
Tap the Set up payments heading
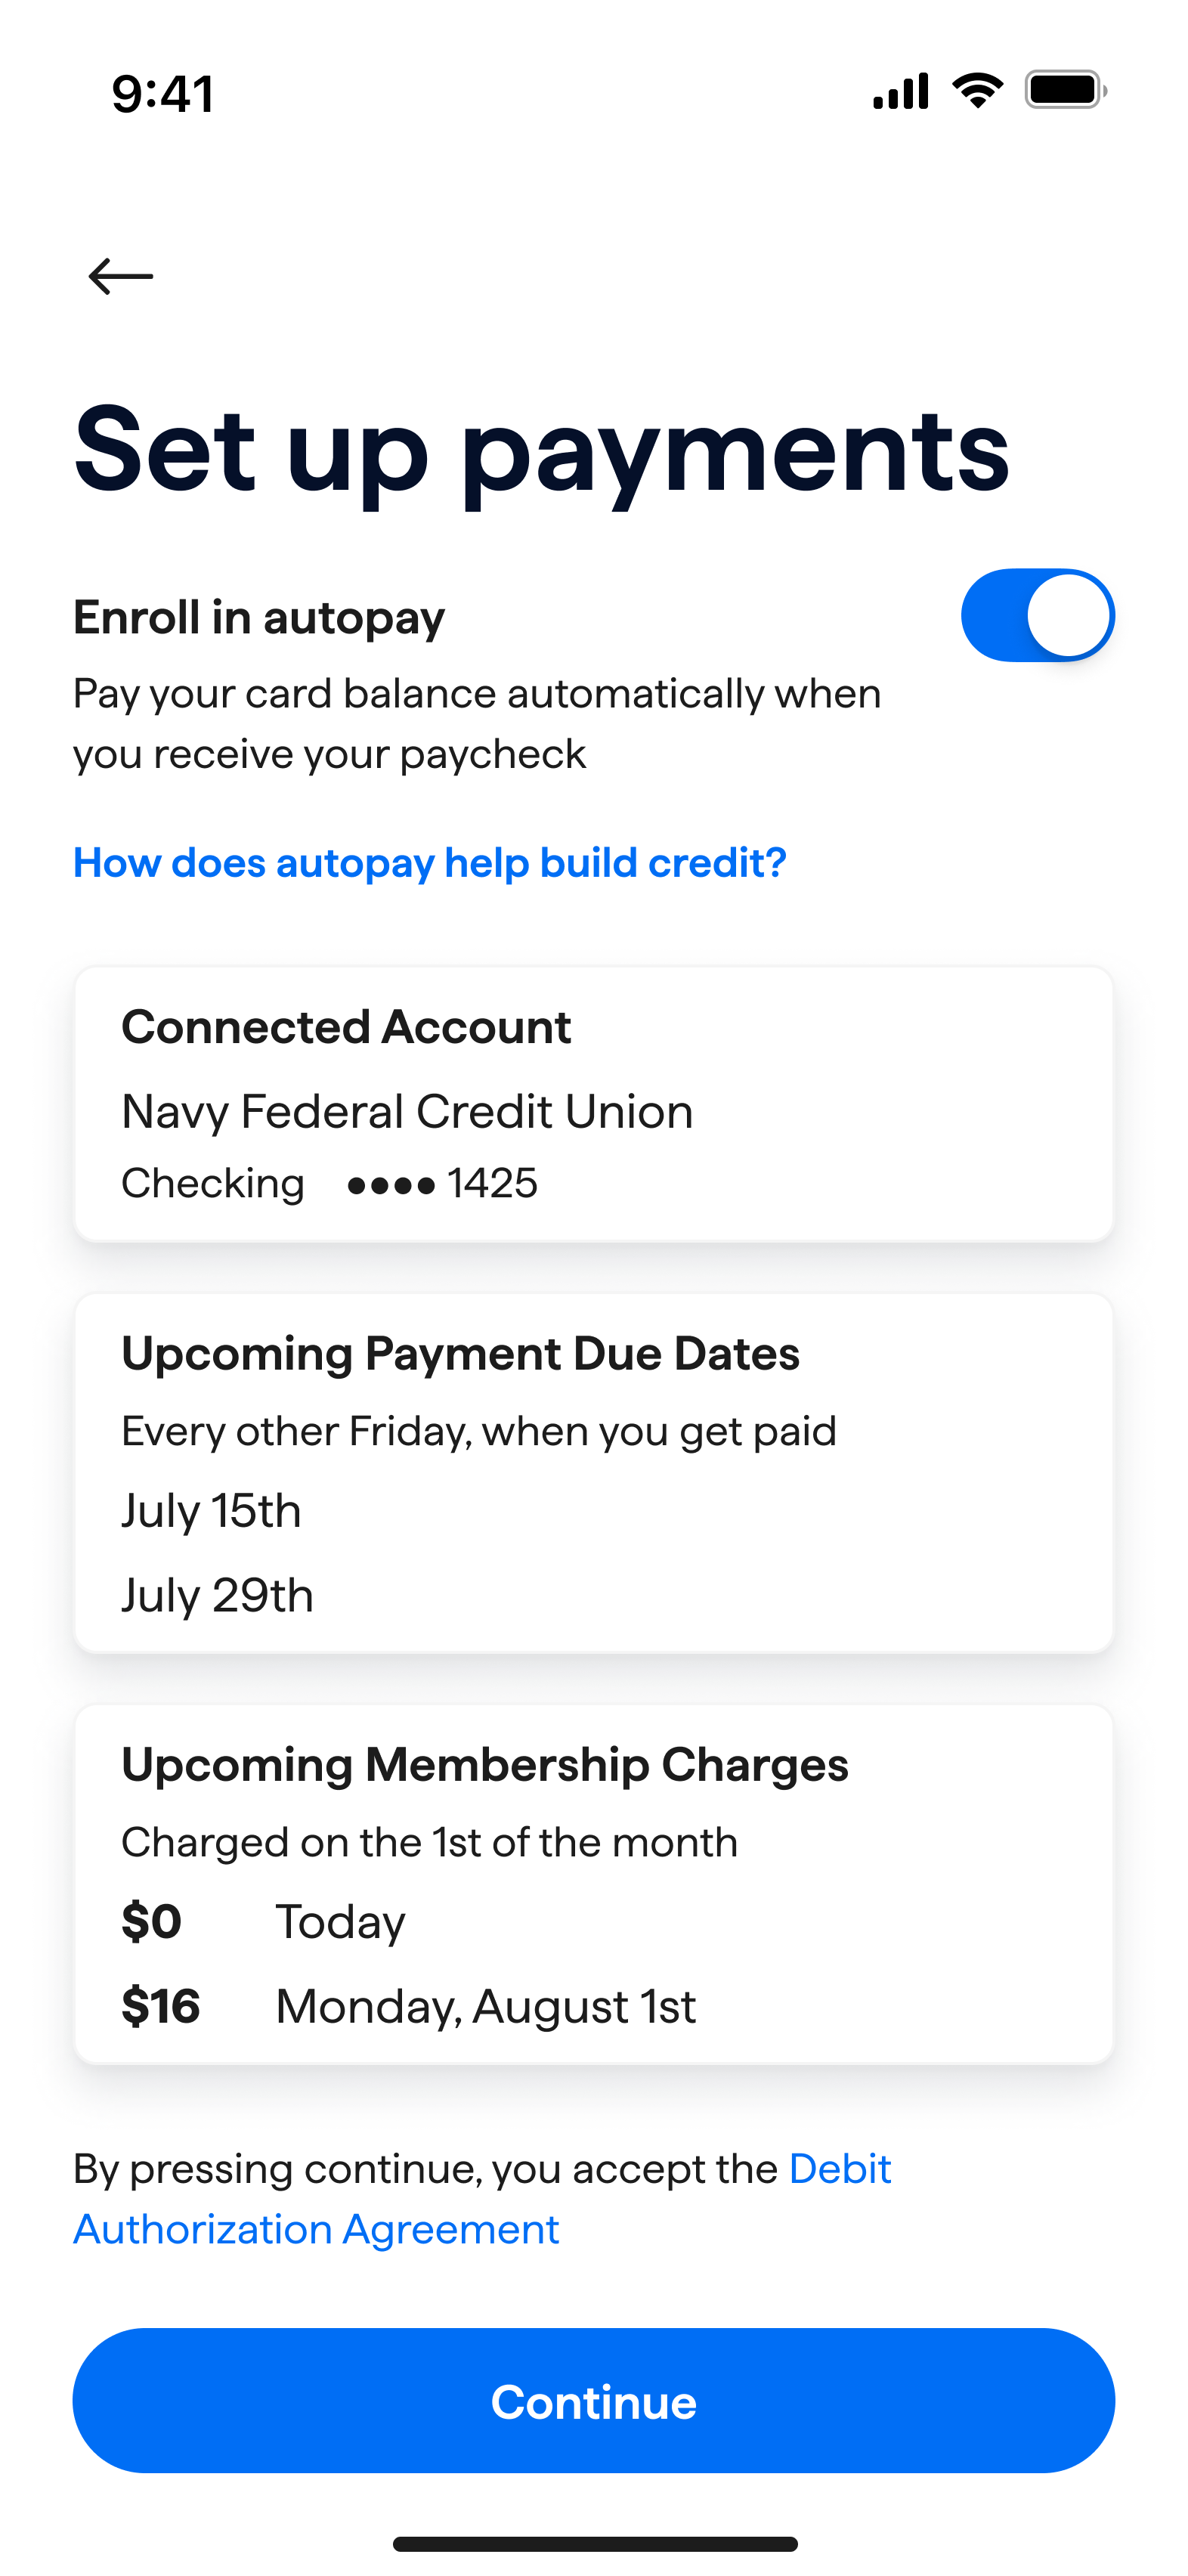tap(541, 450)
